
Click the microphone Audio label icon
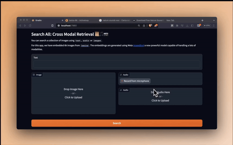coord(121,75)
